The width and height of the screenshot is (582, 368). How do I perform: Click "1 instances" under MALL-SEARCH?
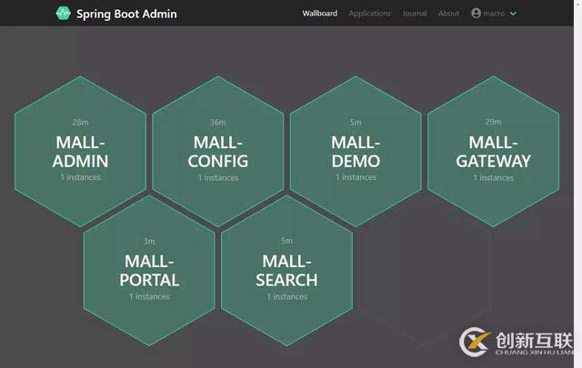[287, 297]
